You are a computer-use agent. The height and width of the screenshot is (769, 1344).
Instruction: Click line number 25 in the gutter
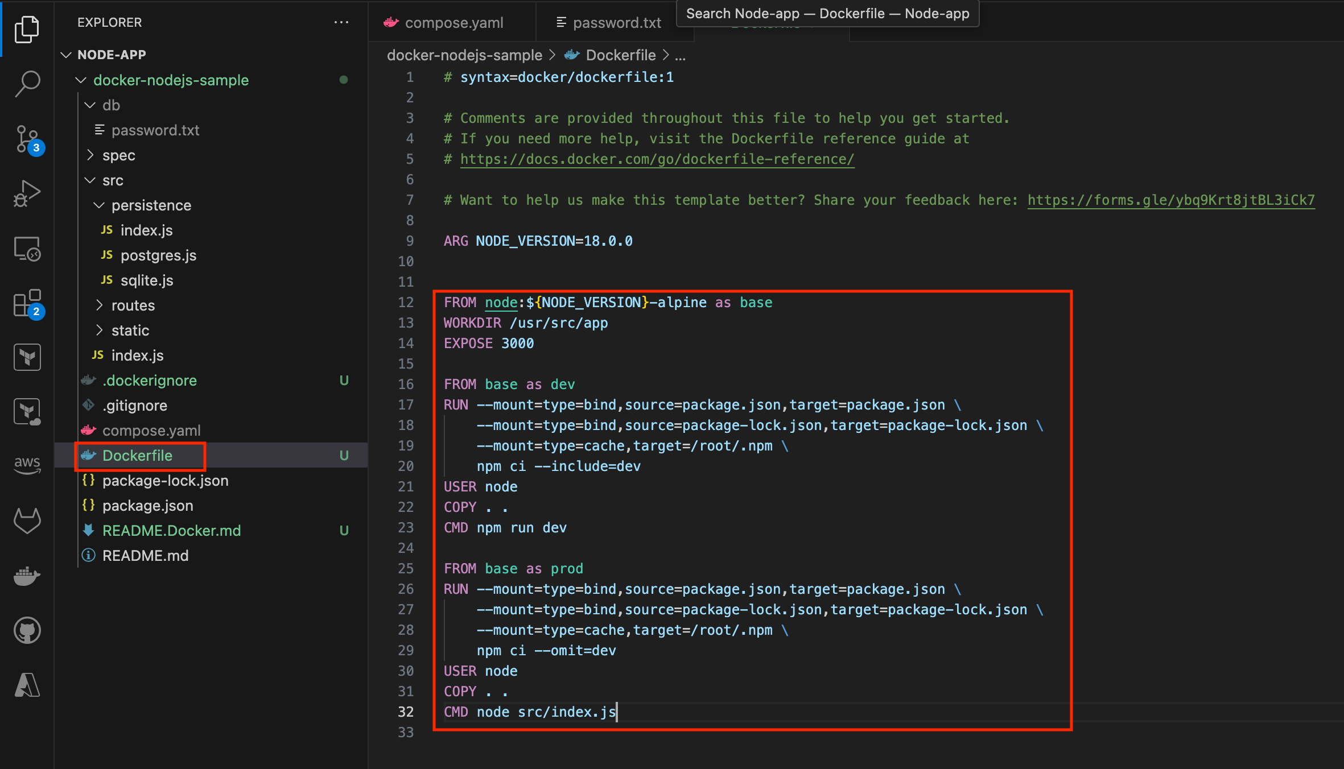(405, 569)
